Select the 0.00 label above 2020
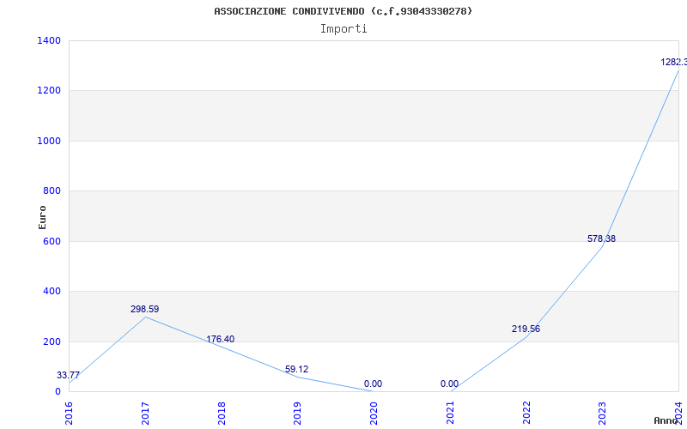This screenshot has height=429, width=687. [x=373, y=384]
